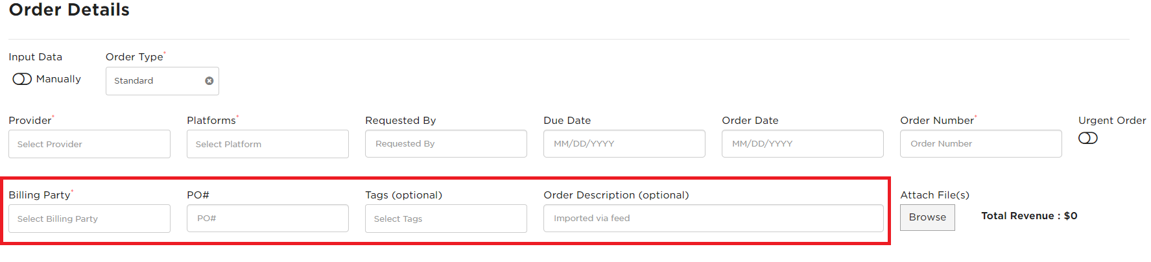Focus the Order Date field
The width and height of the screenshot is (1151, 262).
coord(803,143)
